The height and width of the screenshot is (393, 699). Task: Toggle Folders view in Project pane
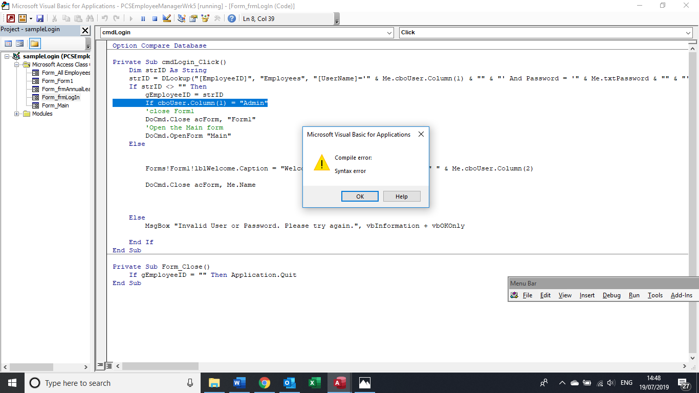point(34,43)
